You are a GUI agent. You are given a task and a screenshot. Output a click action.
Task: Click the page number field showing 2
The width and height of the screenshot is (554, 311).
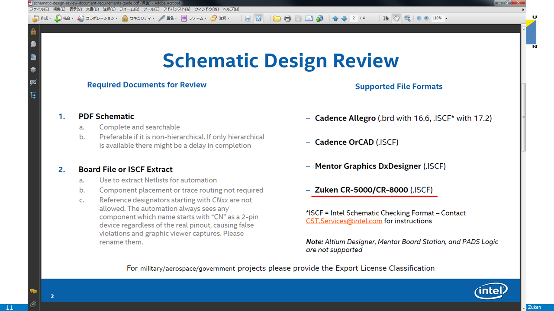[354, 18]
